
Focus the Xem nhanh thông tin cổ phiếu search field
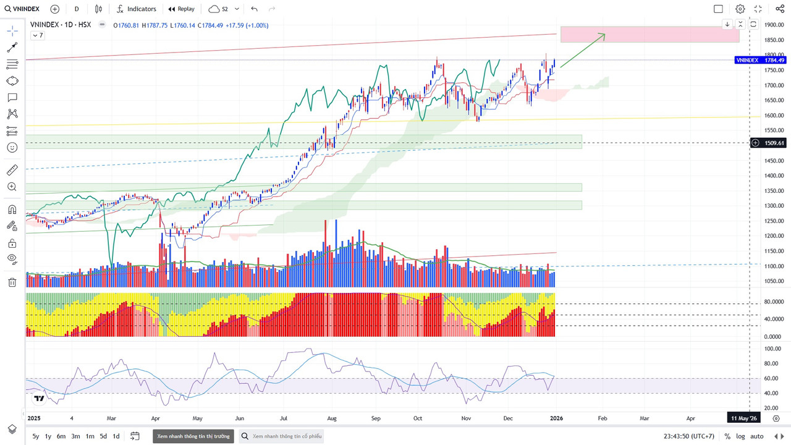click(x=281, y=436)
